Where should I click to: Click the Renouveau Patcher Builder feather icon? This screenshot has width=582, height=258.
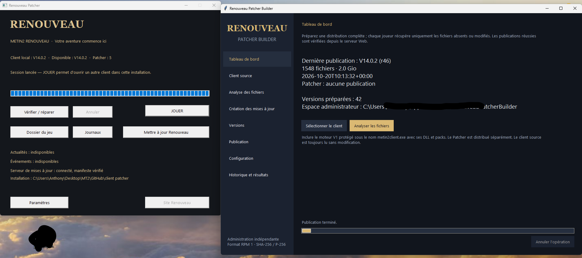tap(226, 8)
